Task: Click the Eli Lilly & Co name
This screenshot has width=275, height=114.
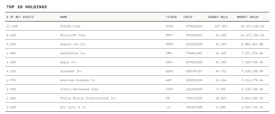Action: pos(73,107)
